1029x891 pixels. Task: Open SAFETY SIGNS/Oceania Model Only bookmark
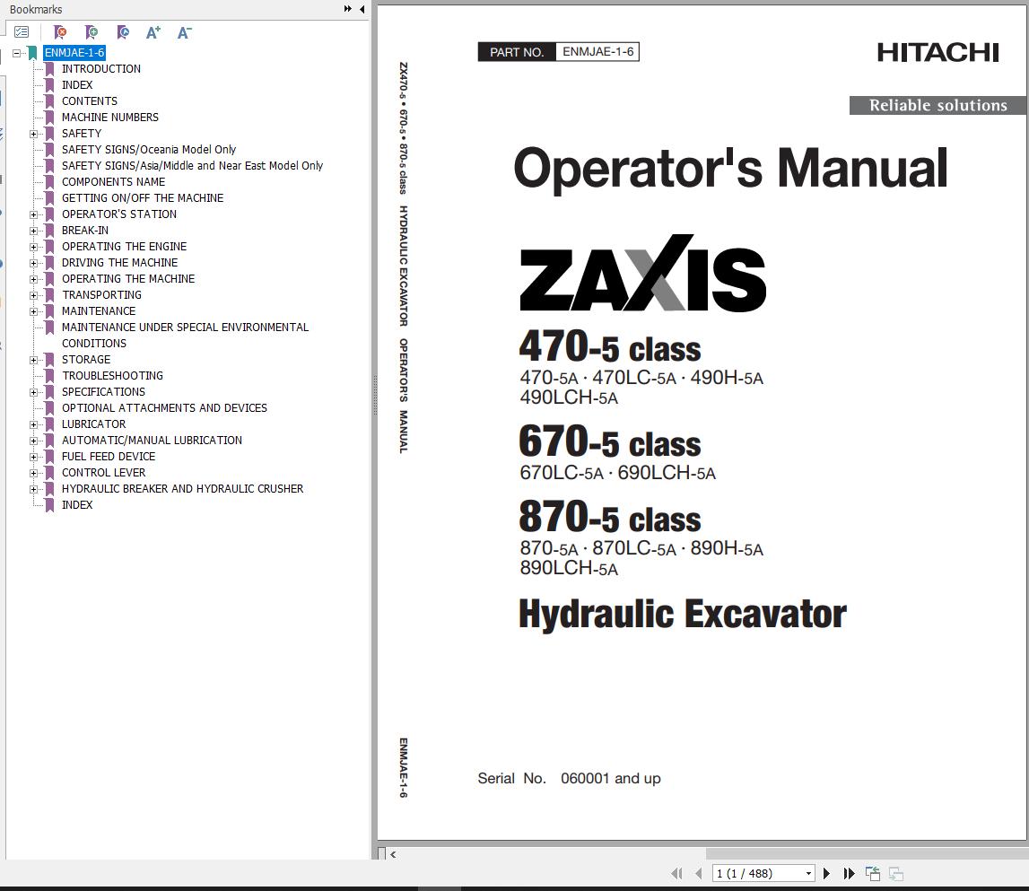pyautogui.click(x=149, y=150)
